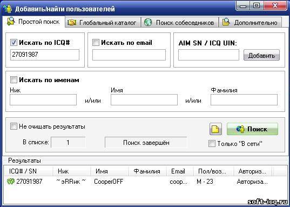Sort results by Авториз... column header
290x207 pixels.
point(253,171)
